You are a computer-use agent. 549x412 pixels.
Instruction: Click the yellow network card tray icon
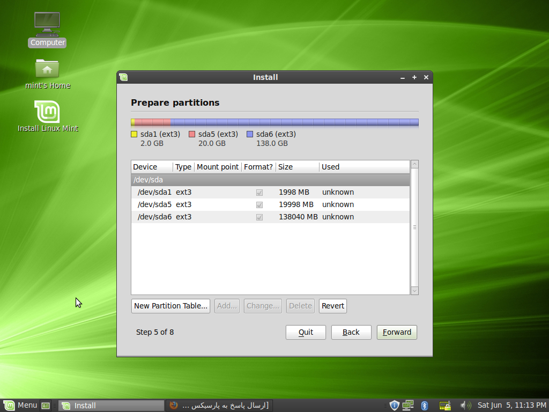click(444, 406)
